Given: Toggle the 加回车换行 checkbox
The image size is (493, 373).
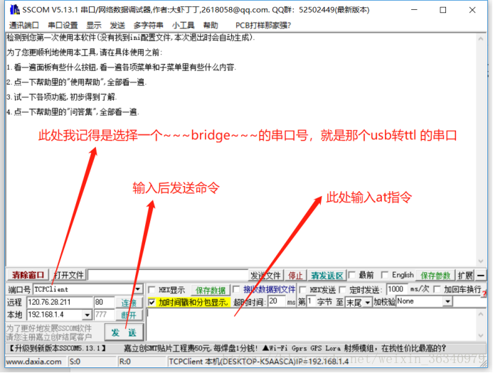Looking at the screenshot, I should pos(437,289).
